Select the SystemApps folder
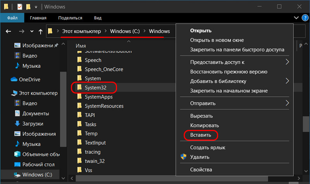This screenshot has width=310, height=184. pyautogui.click(x=95, y=97)
